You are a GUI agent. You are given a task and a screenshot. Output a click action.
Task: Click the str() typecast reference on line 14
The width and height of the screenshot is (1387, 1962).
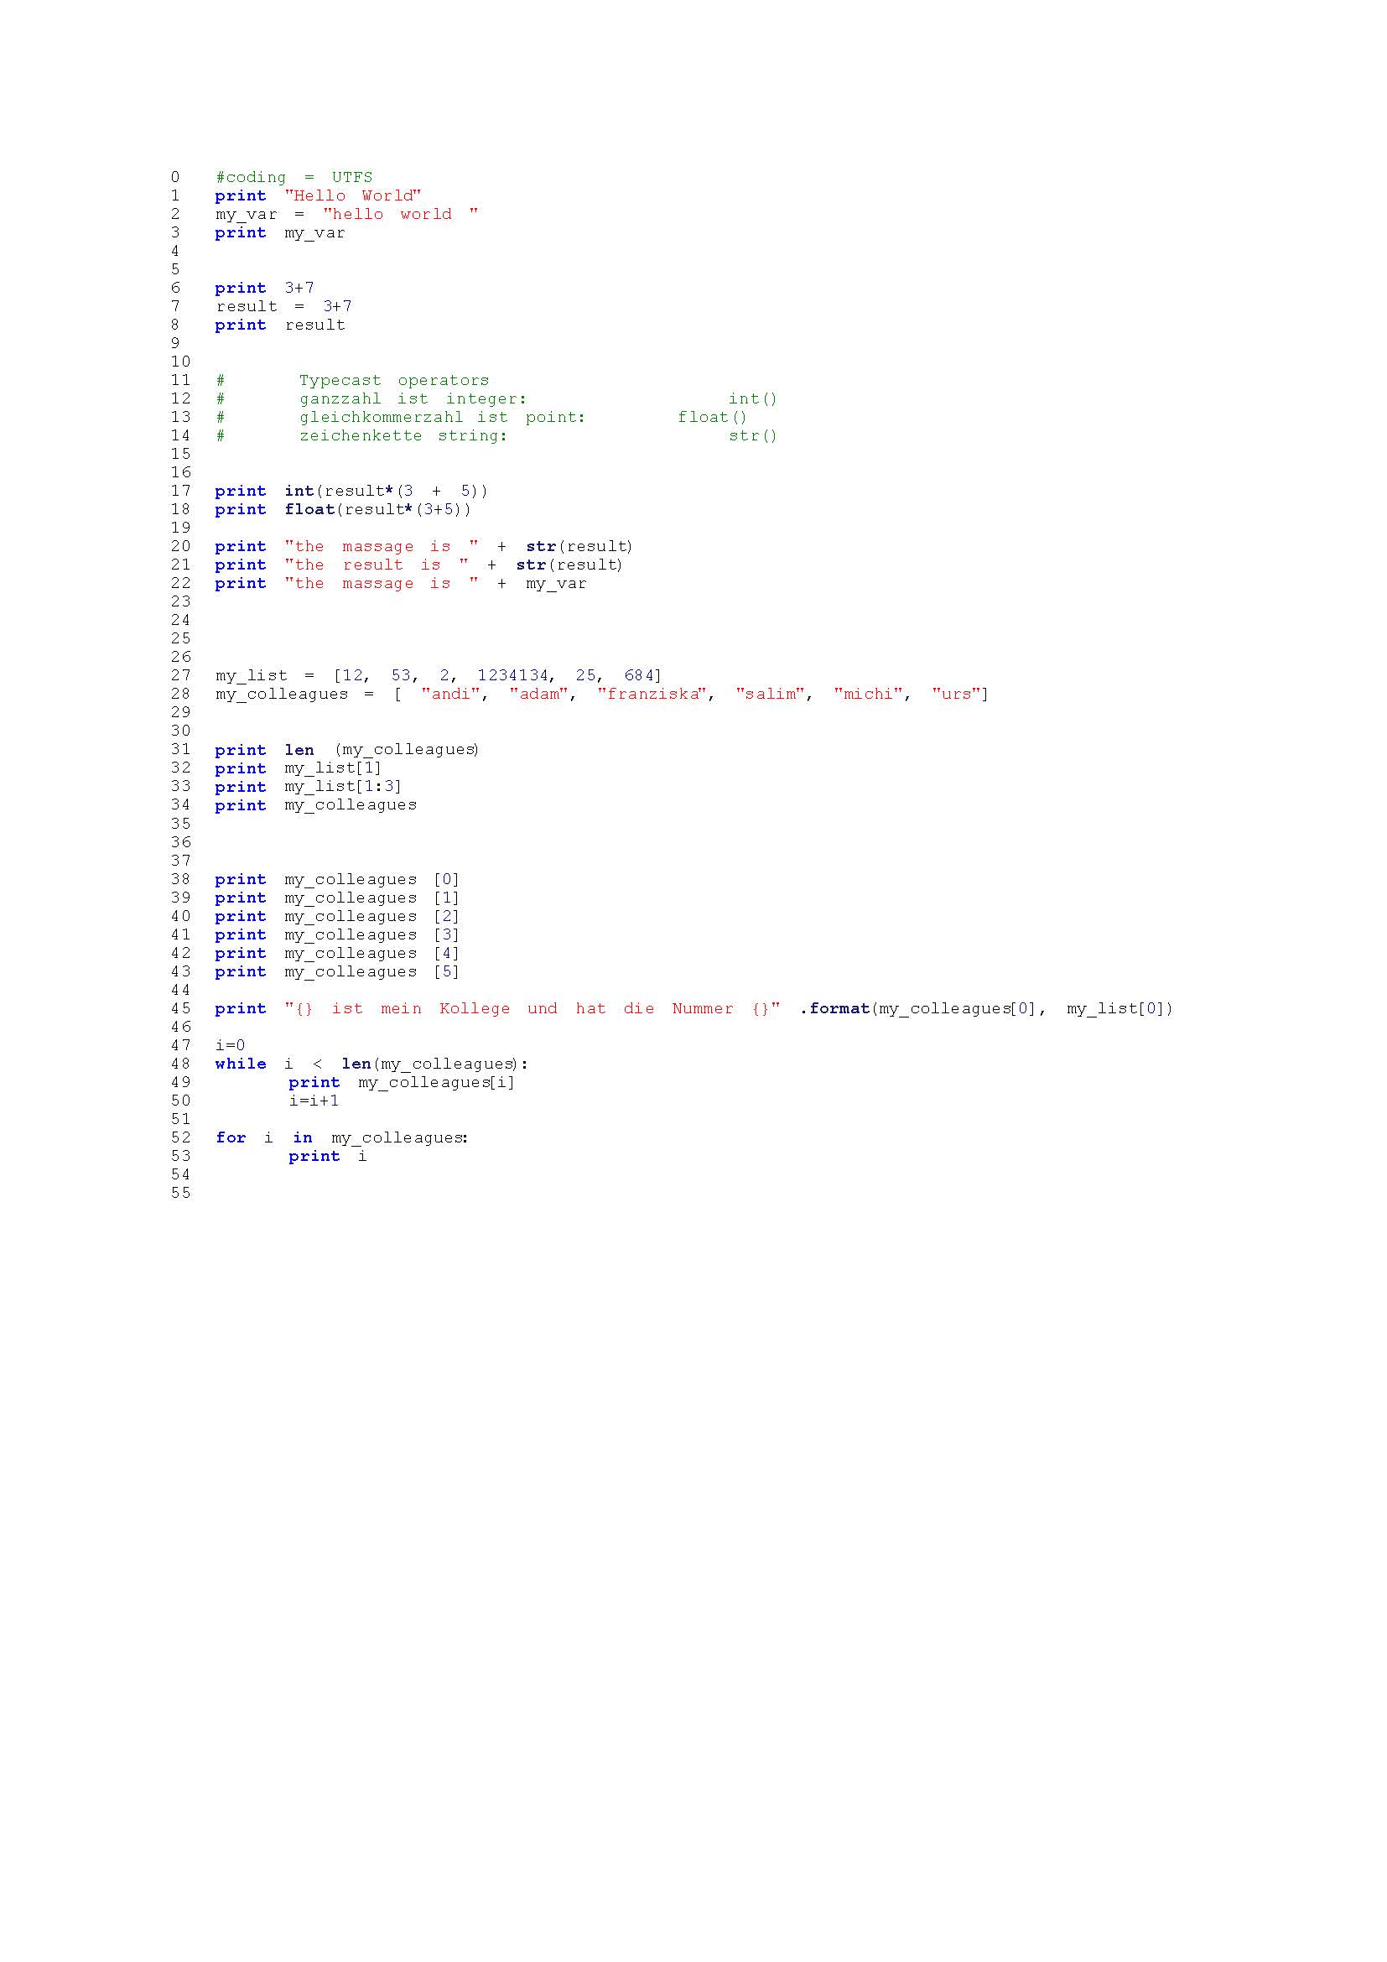[x=751, y=436]
